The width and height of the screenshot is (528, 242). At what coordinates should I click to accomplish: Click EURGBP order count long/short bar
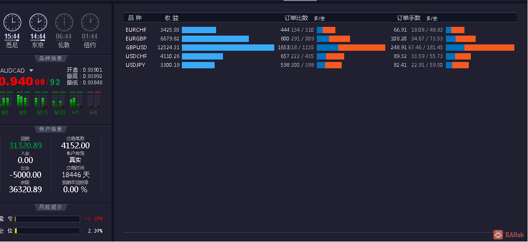coord(333,39)
